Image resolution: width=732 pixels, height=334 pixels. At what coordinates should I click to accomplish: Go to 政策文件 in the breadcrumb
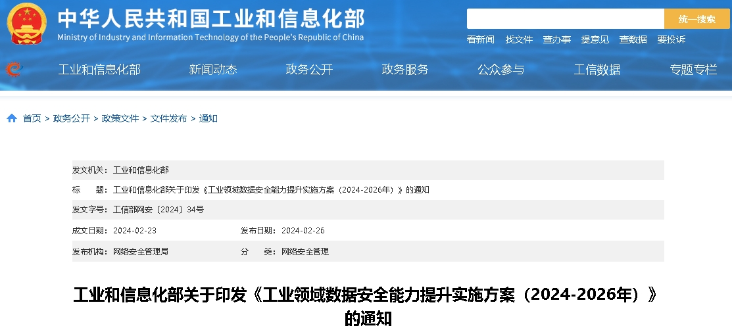[x=120, y=118]
